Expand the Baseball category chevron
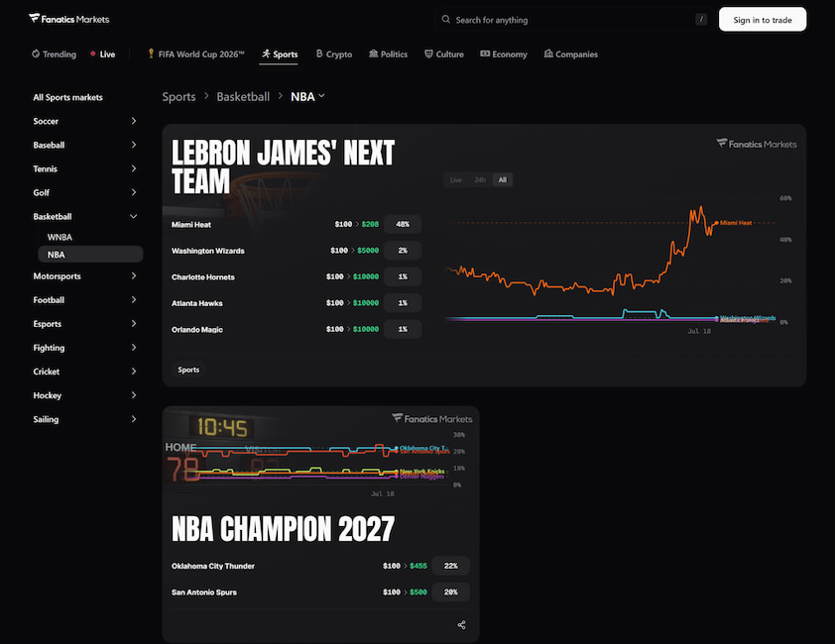This screenshot has width=835, height=644. tap(134, 145)
